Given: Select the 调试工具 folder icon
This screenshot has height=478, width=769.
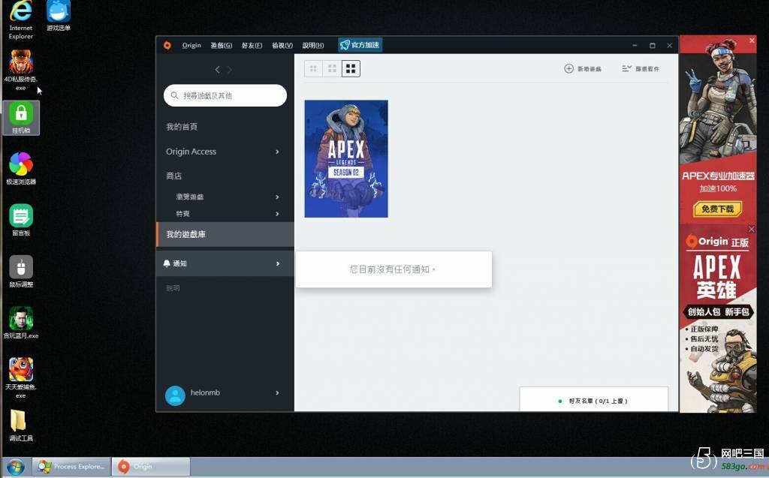Looking at the screenshot, I should (x=20, y=425).
